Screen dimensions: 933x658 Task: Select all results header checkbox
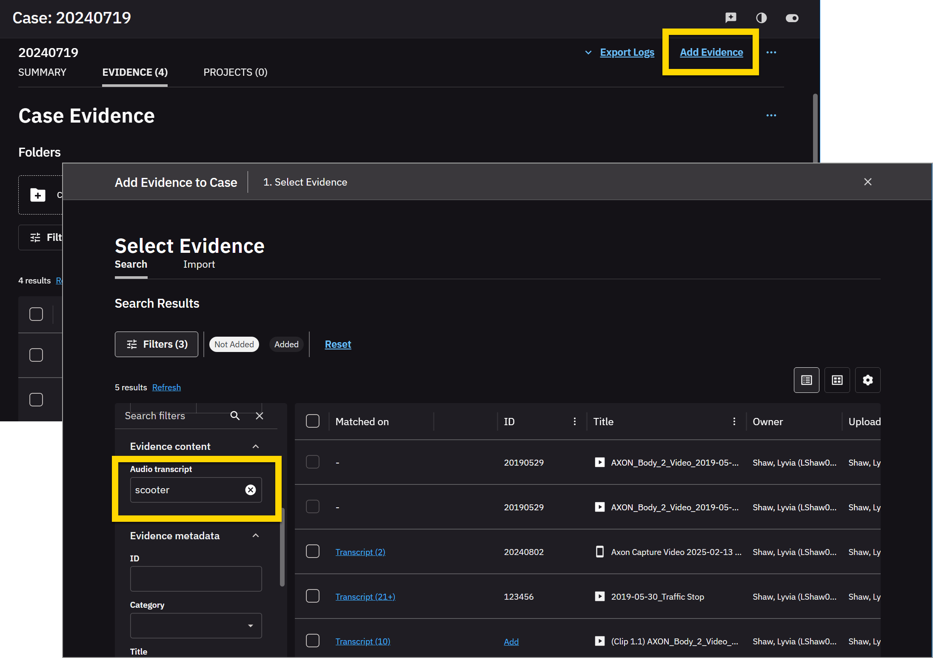(313, 421)
